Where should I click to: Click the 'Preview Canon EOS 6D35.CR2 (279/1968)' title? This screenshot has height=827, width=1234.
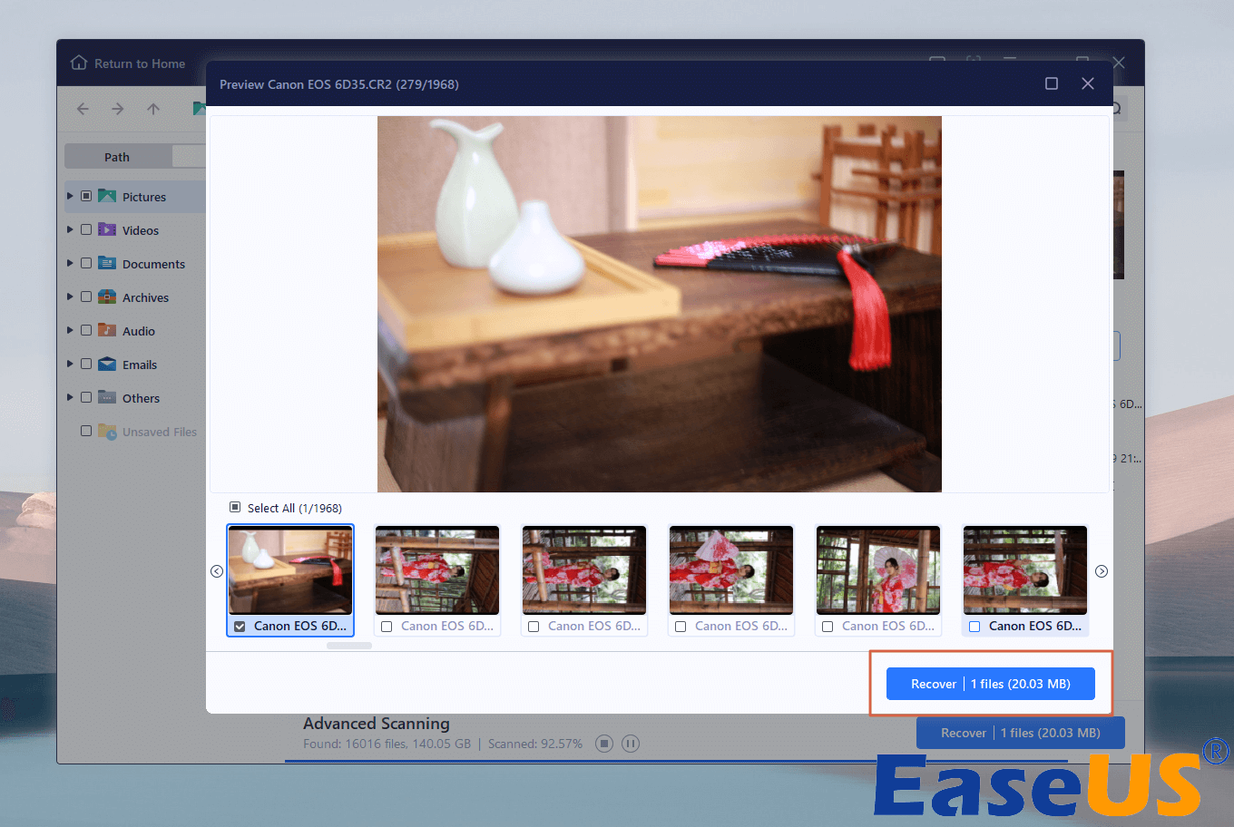tap(339, 84)
